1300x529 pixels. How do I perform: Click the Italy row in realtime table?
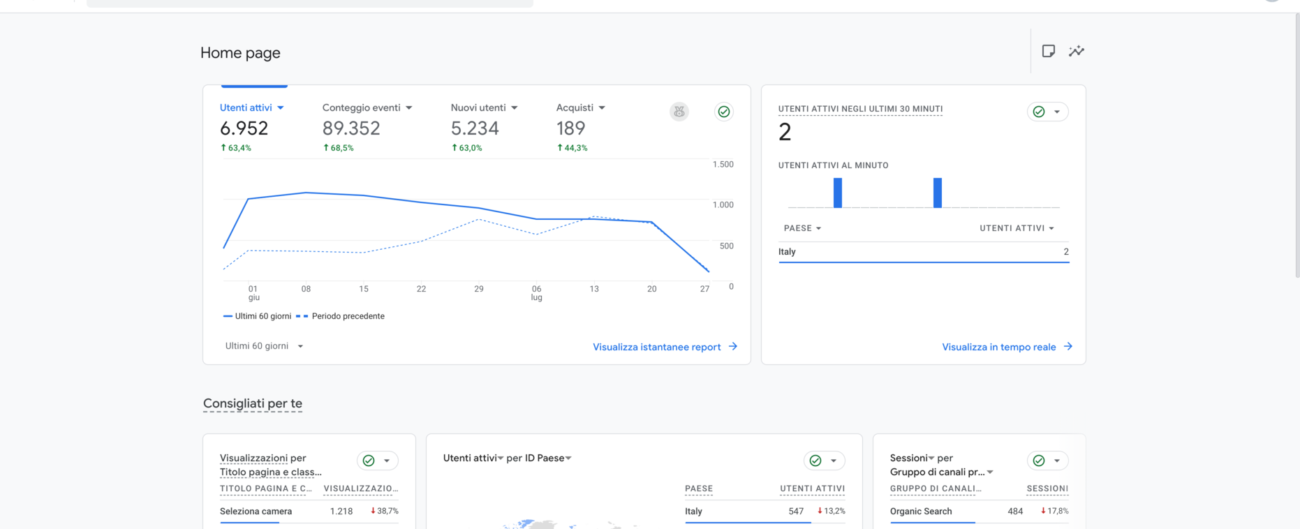click(x=923, y=252)
